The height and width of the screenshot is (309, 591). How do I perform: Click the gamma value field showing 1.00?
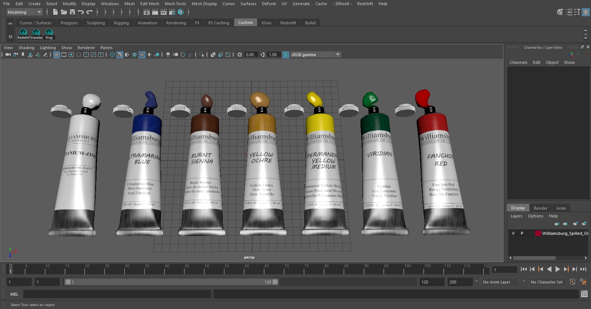tap(274, 55)
